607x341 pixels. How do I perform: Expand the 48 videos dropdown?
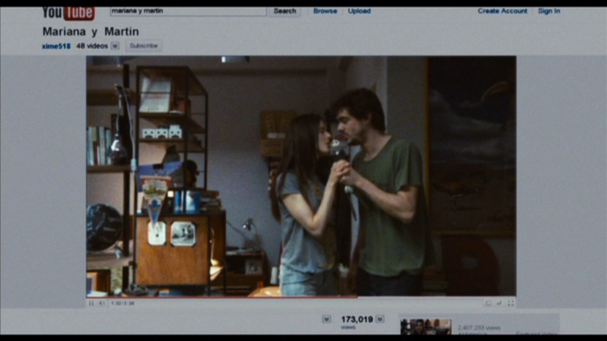(x=115, y=46)
